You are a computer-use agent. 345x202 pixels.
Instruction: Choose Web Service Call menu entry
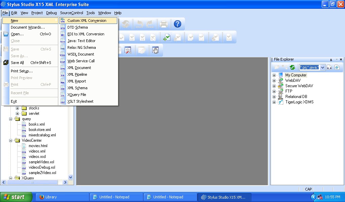coord(88,61)
